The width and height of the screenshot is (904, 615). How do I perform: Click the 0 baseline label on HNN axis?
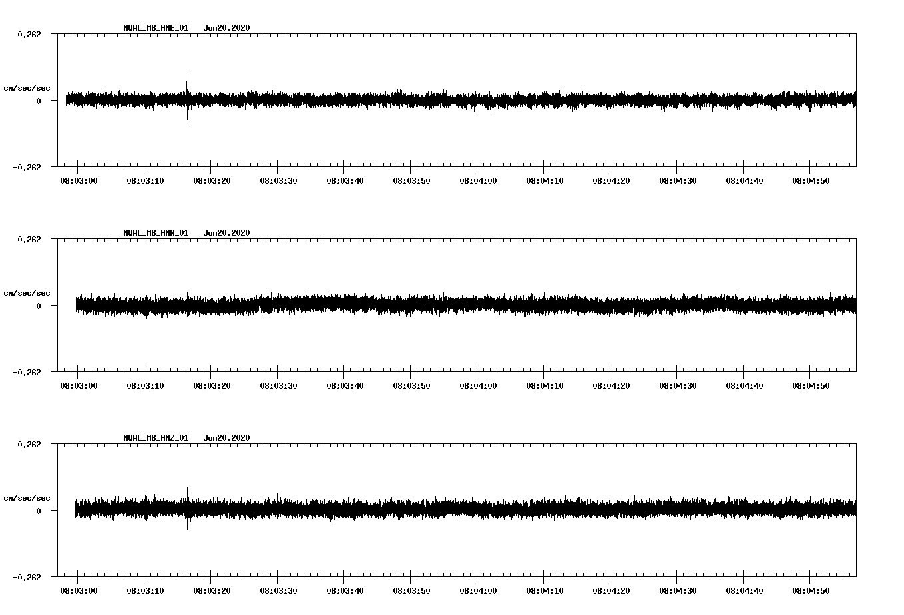39,306
